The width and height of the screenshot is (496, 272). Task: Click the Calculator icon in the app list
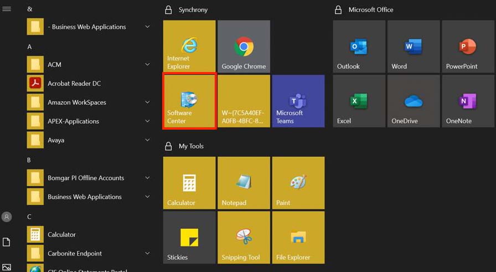pos(35,235)
